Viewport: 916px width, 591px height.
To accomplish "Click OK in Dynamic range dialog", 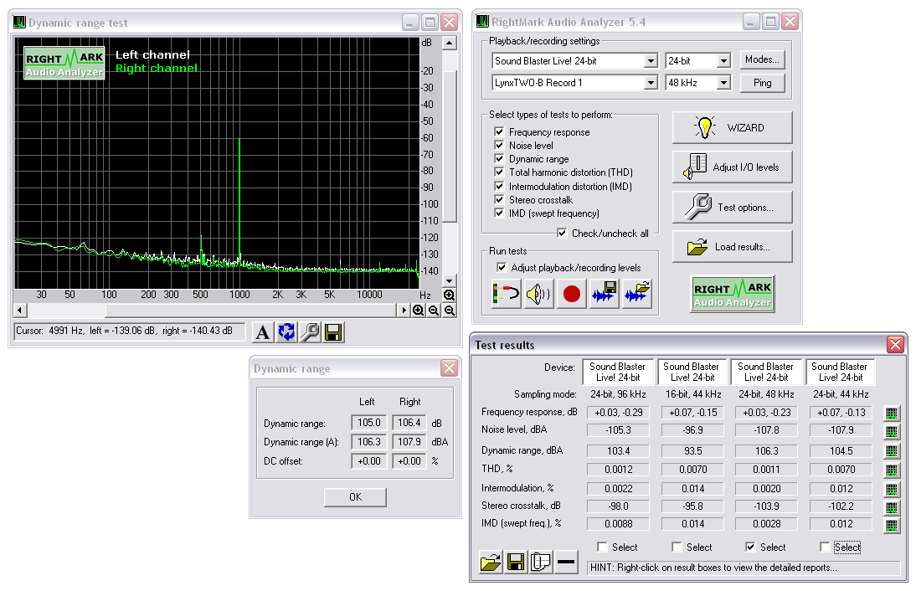I will click(x=355, y=497).
